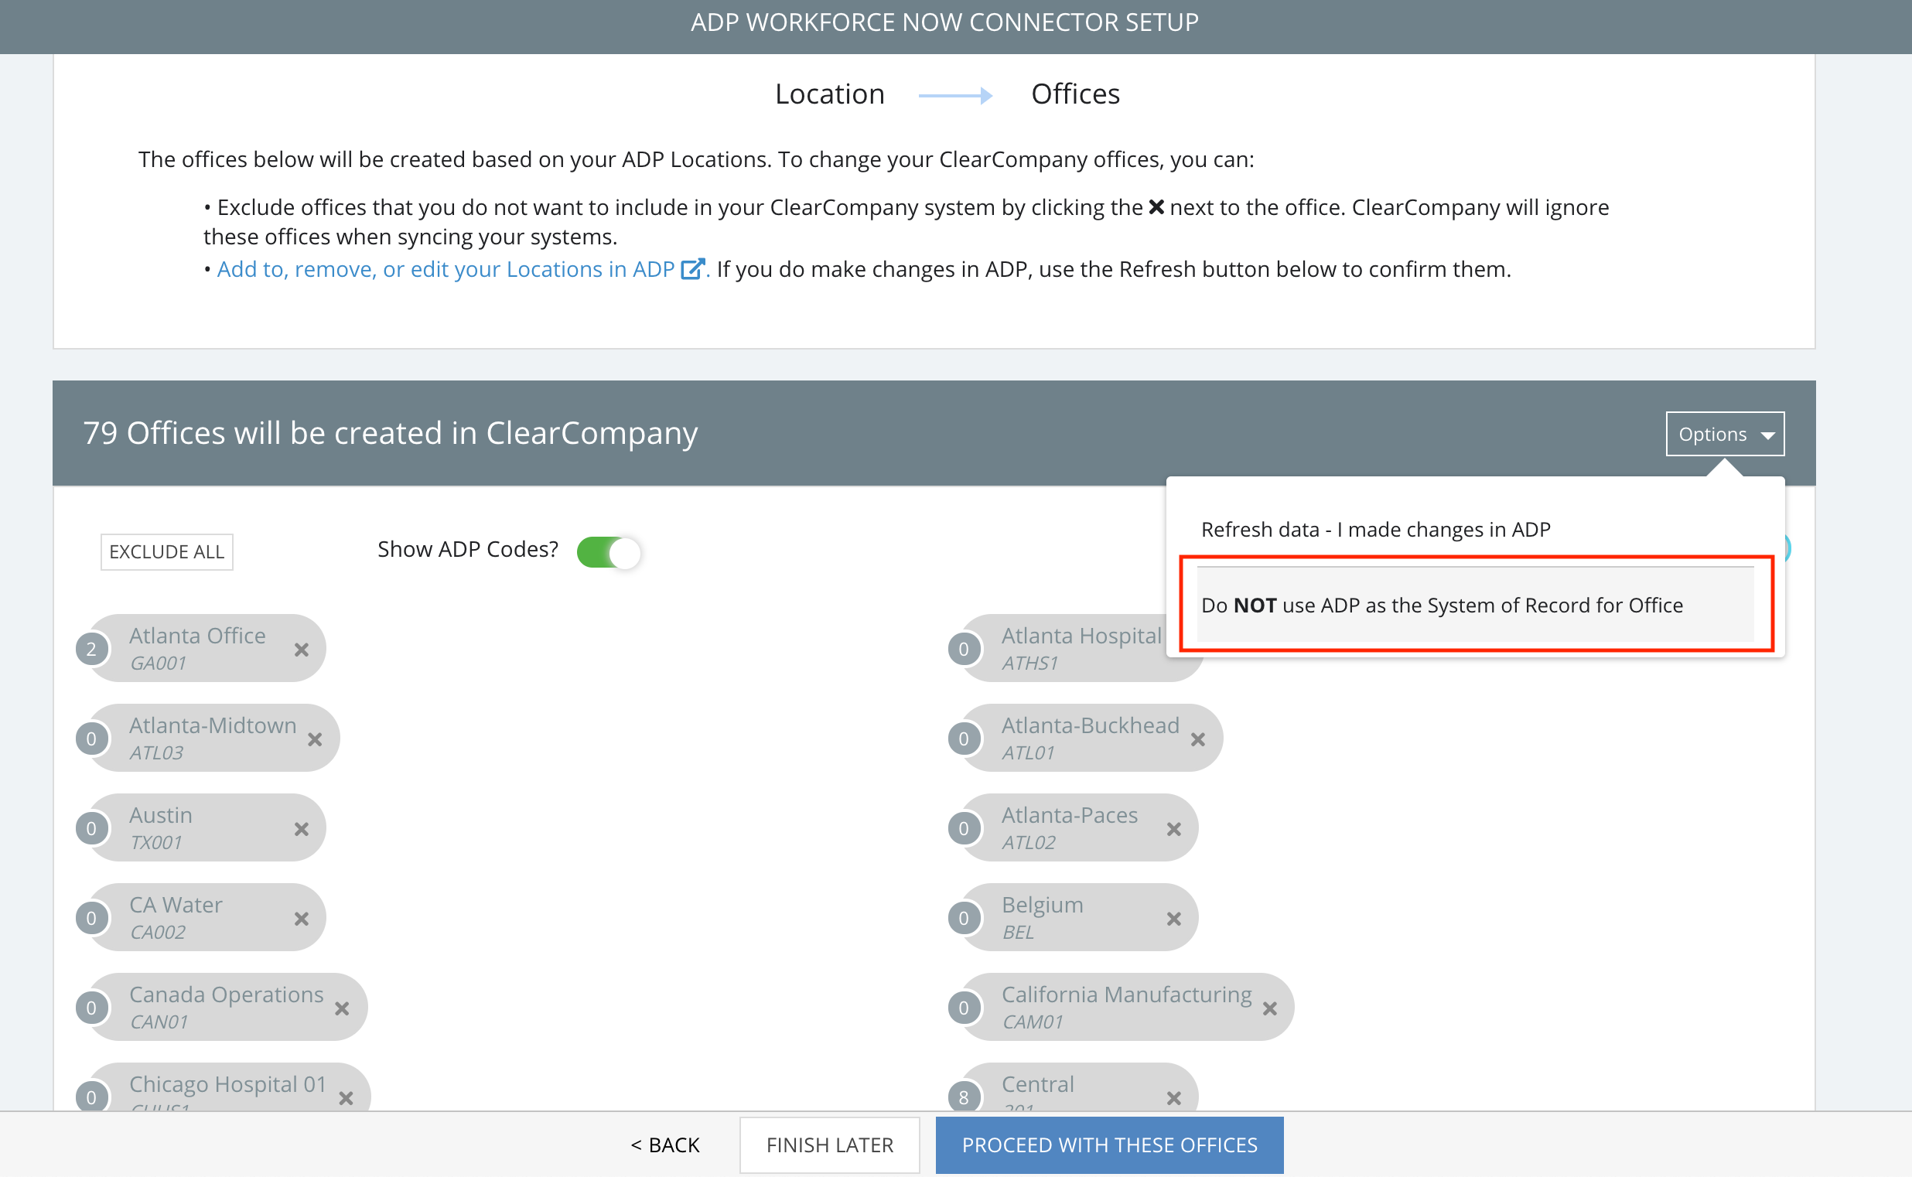Viewport: 1912px width, 1177px height.
Task: Click the 79 Offices will be created heading
Action: pyautogui.click(x=390, y=433)
